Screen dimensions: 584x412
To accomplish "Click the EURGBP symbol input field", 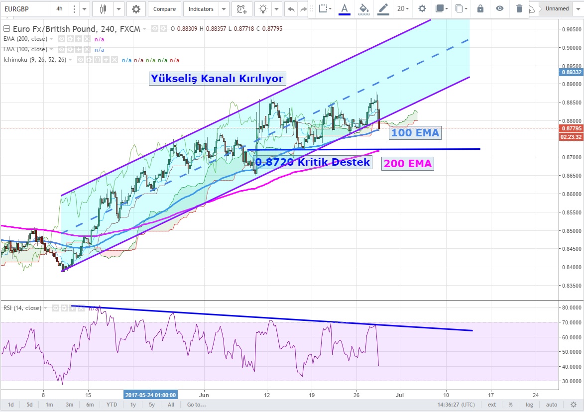I will pos(25,9).
